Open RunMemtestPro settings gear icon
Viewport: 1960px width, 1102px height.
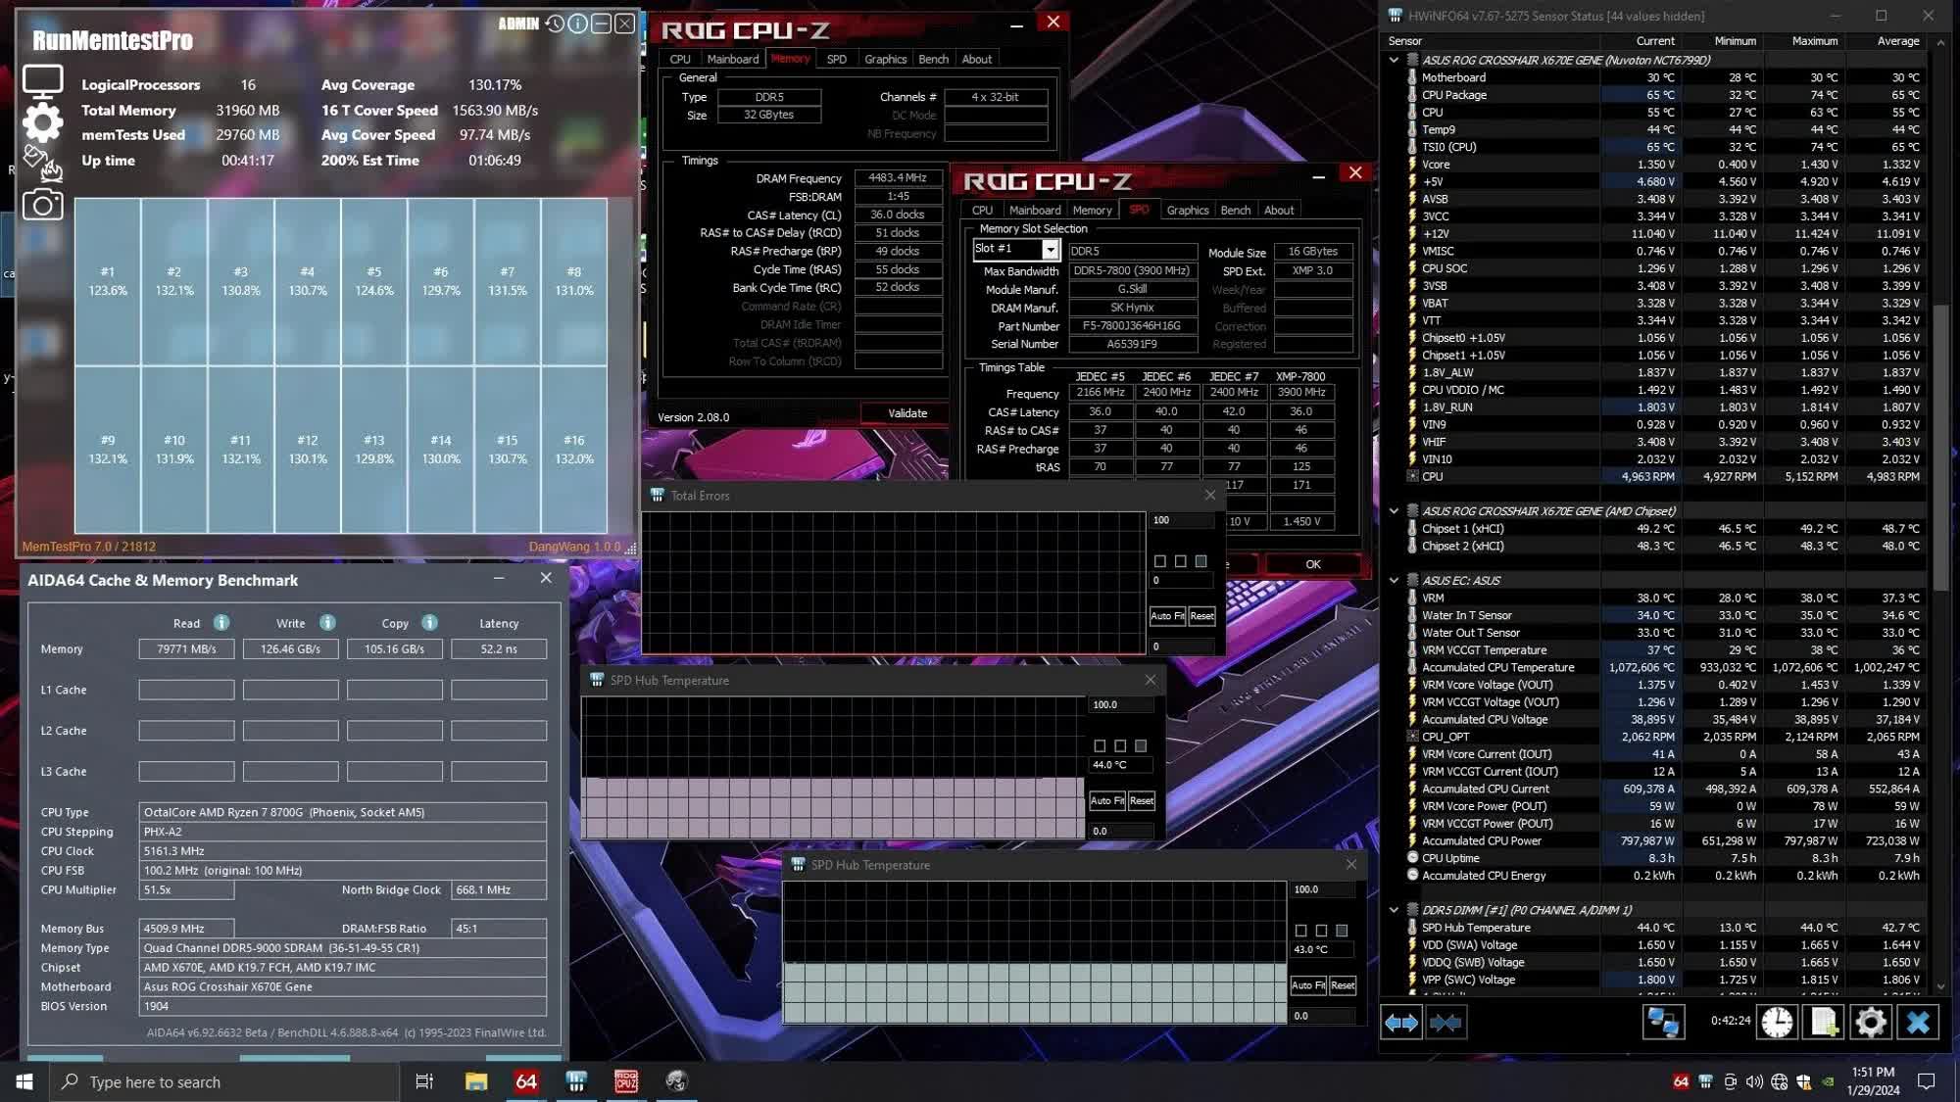(x=42, y=122)
